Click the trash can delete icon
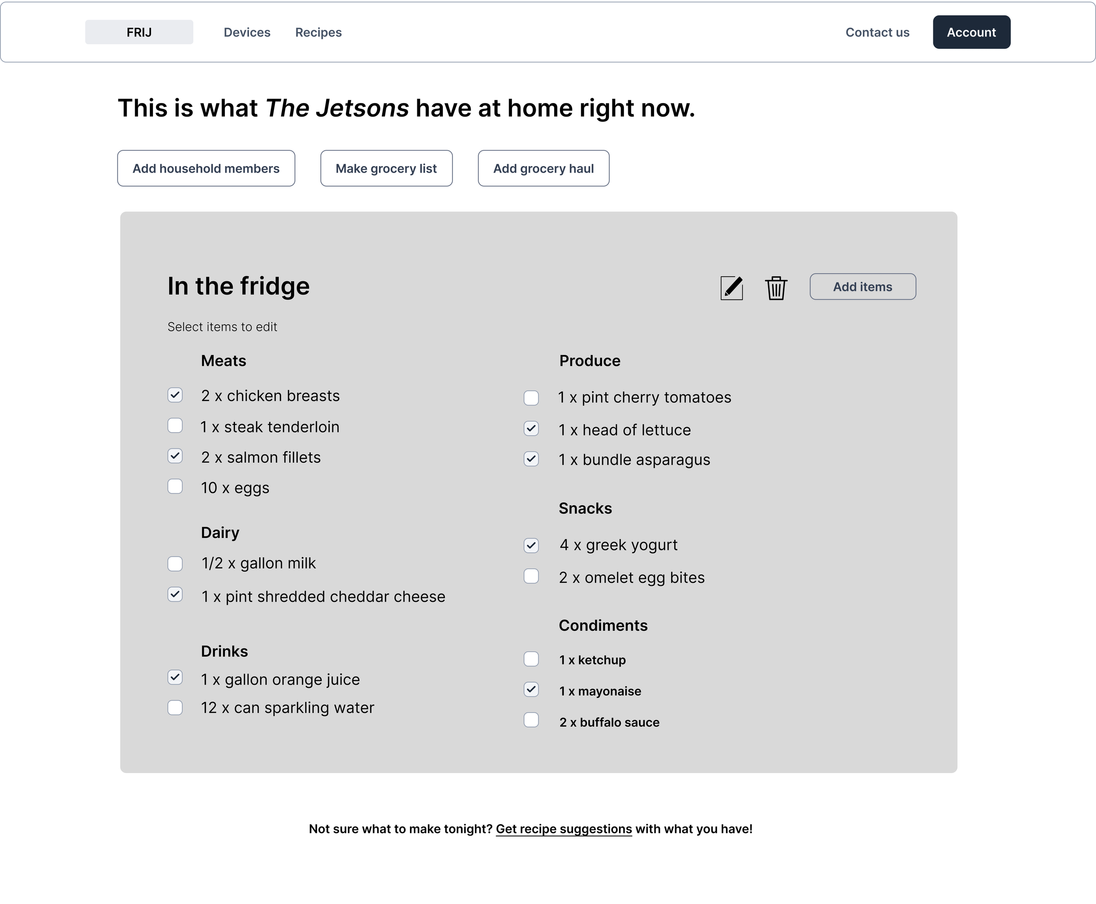The height and width of the screenshot is (904, 1096). 776,287
